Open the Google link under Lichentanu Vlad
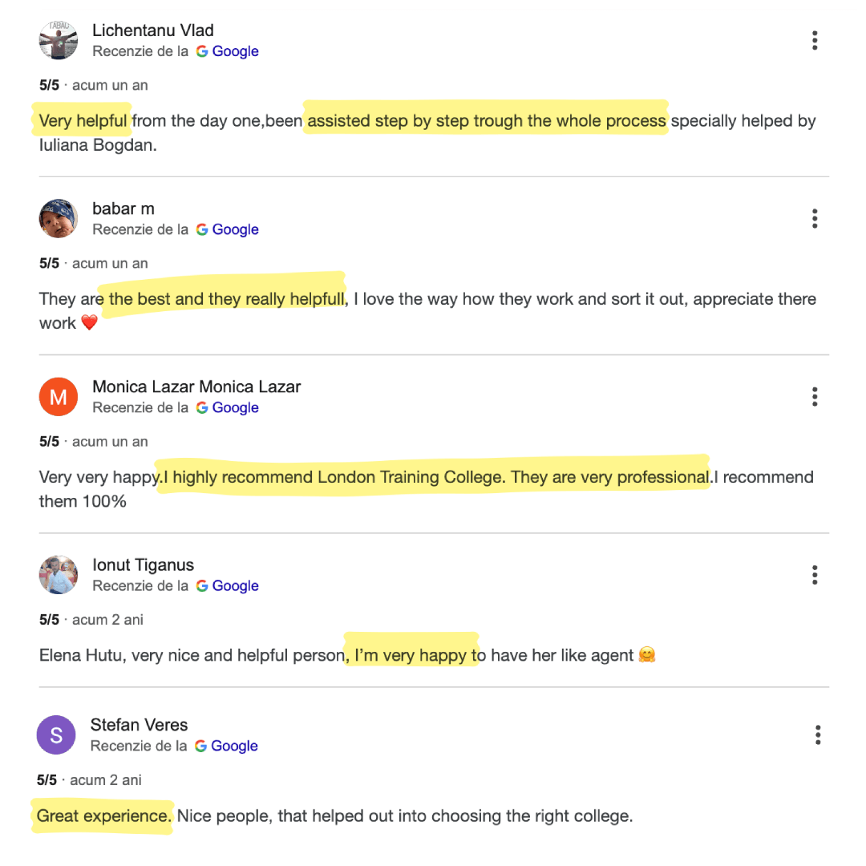The height and width of the screenshot is (866, 866). tap(228, 51)
